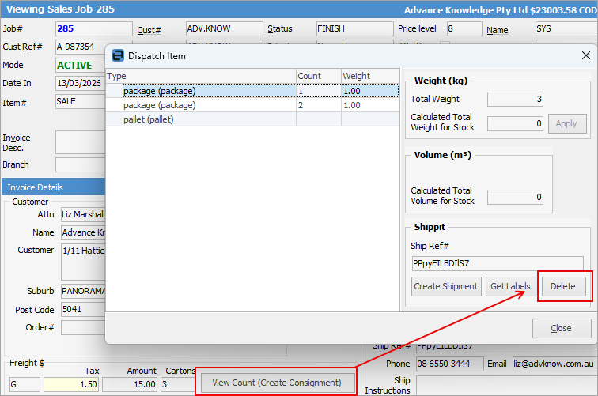This screenshot has height=396, width=598.
Task: Click Calculated Total Volume for Stock field
Action: pyautogui.click(x=515, y=197)
